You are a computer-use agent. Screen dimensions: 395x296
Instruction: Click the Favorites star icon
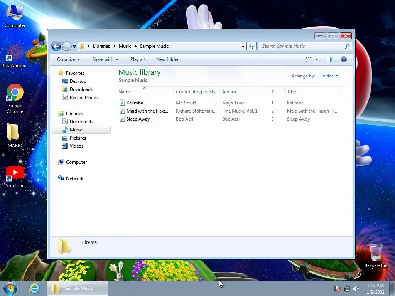point(61,73)
